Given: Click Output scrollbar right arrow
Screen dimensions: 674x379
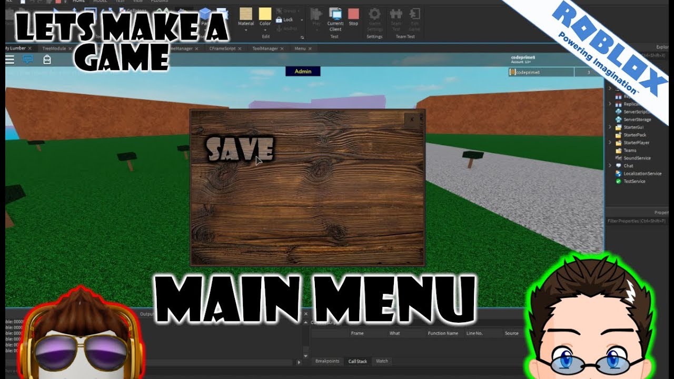Looking at the screenshot, I should [299, 362].
